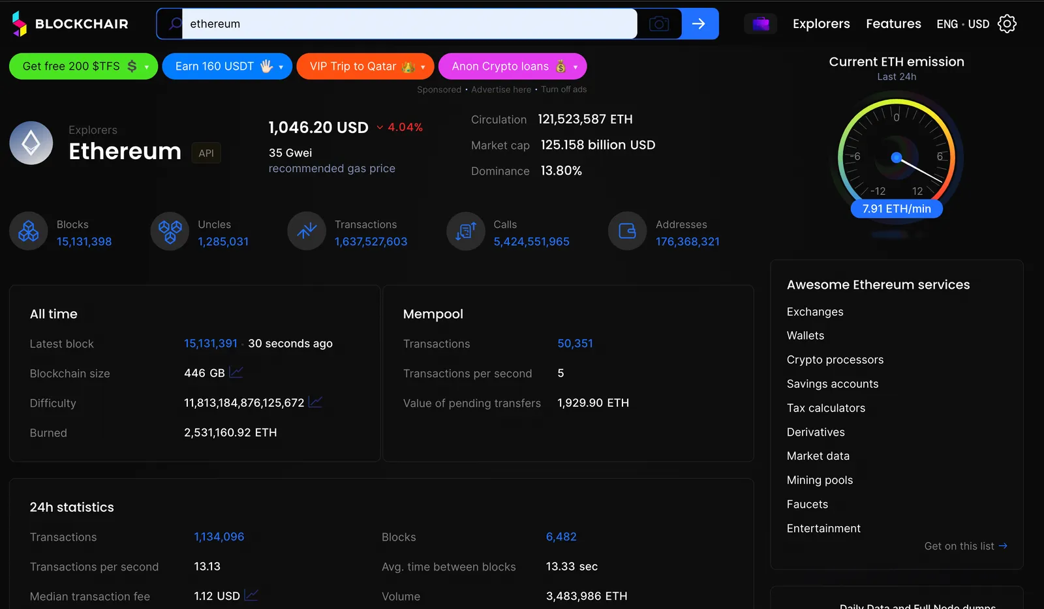Open 24h blocks 6,482
This screenshot has height=609, width=1044.
(x=561, y=537)
